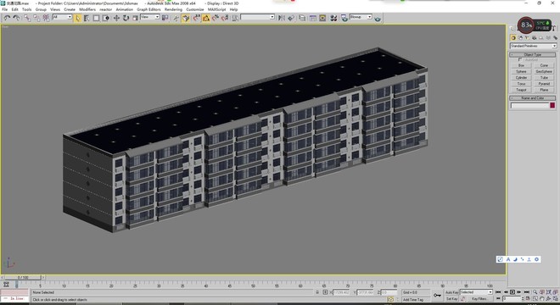Toggle the selection lock icon

point(317,292)
